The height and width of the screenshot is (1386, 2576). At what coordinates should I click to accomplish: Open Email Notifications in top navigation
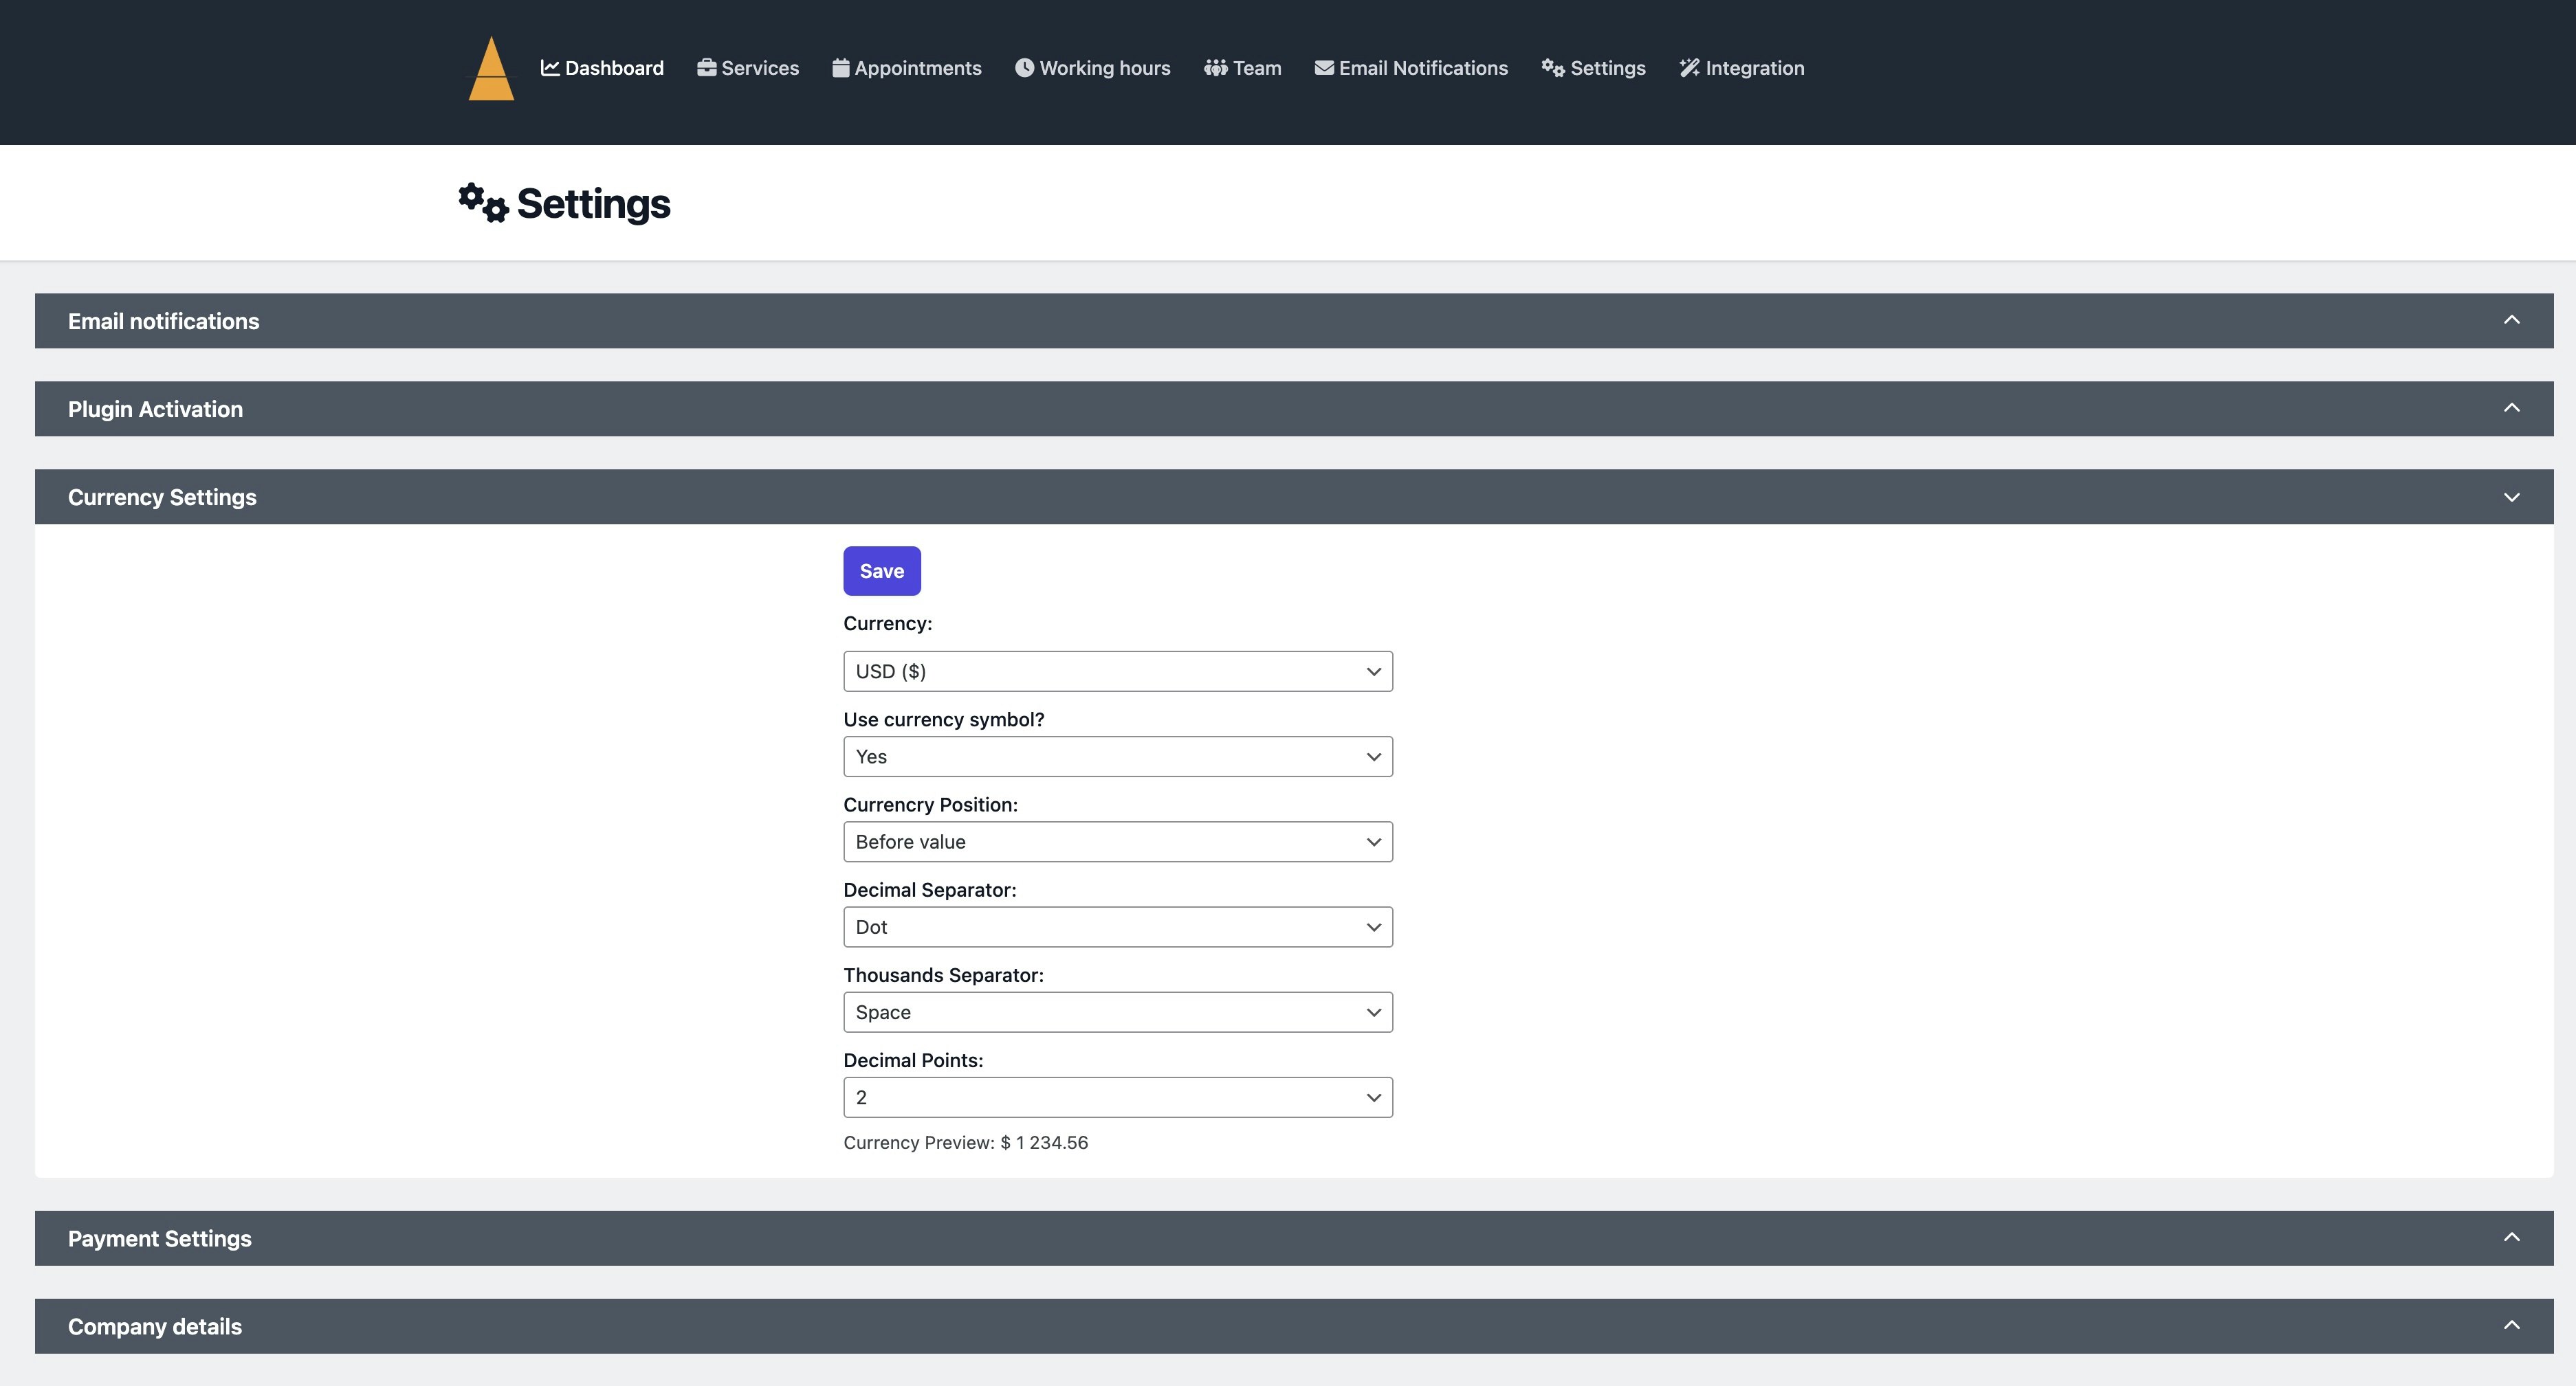(1411, 68)
